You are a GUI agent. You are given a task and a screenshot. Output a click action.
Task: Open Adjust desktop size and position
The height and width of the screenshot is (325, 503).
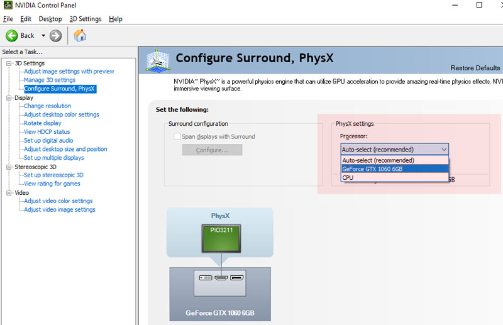click(x=65, y=149)
